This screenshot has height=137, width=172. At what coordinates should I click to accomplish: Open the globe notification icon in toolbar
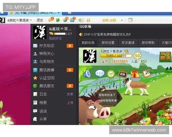(x=65, y=20)
